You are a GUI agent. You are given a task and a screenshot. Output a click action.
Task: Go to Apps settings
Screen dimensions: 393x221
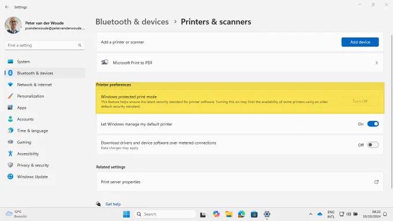pyautogui.click(x=45, y=108)
